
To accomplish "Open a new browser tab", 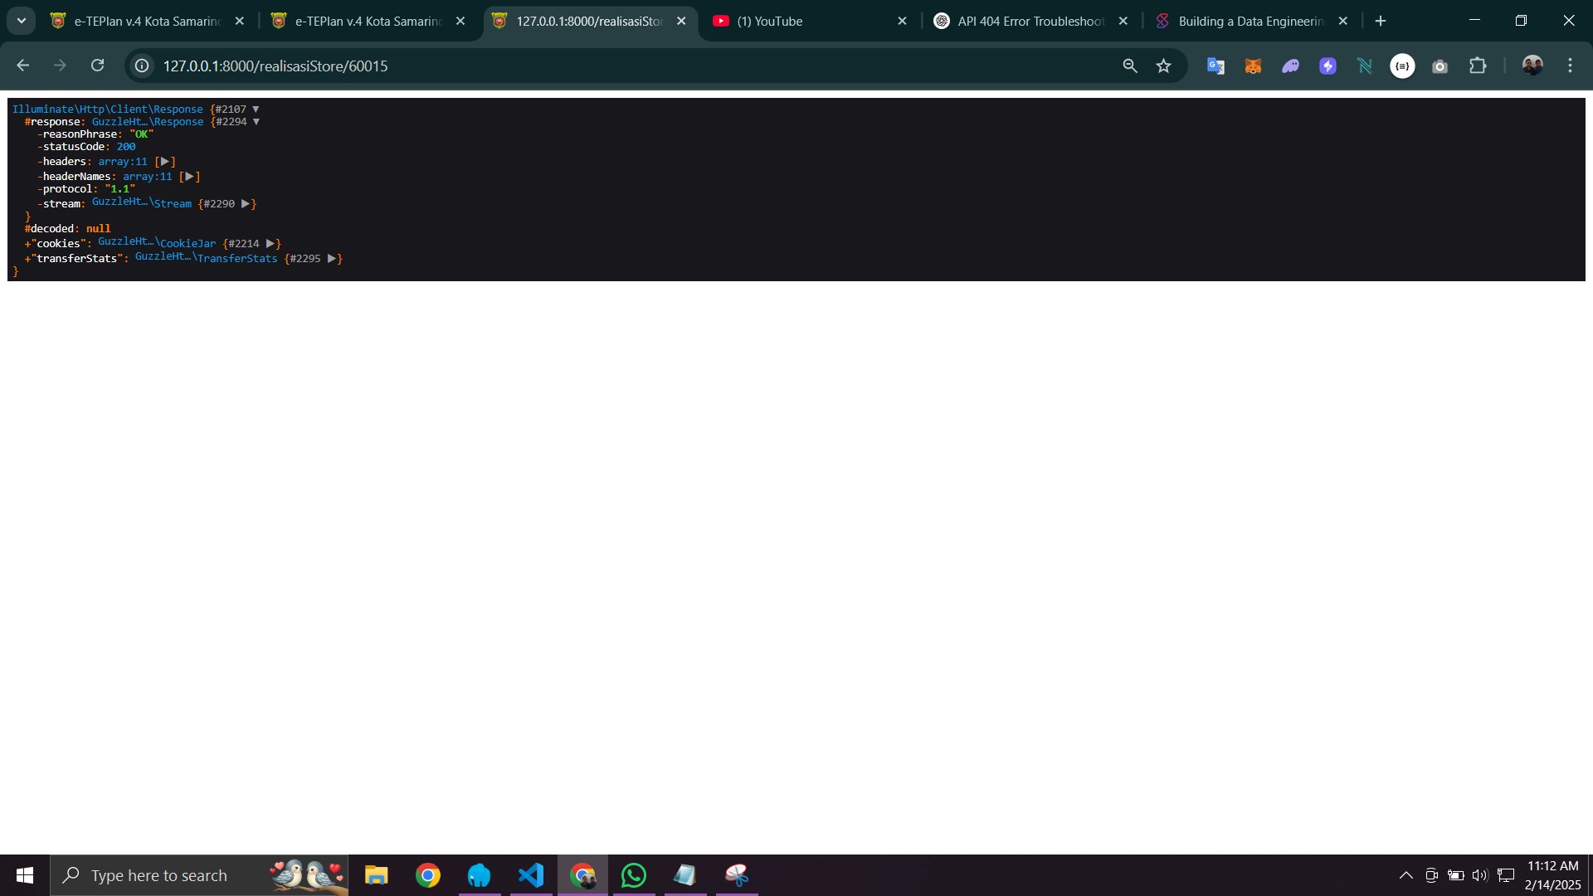I will [1381, 21].
